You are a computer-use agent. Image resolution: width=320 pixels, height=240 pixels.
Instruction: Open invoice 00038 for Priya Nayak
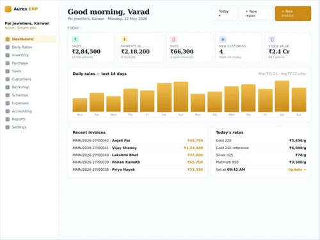(138, 170)
